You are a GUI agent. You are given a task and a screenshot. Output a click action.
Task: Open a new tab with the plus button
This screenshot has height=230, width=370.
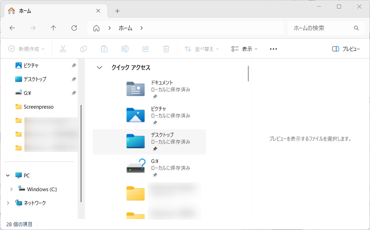click(117, 11)
